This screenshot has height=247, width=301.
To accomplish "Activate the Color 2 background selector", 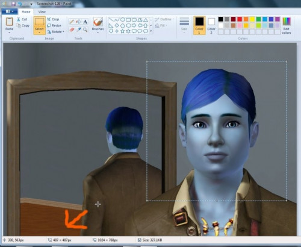I will click(x=211, y=25).
